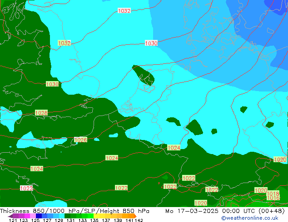Click the white-background 1032 isobar label
Screen dimensions: 288x222
[124, 11]
